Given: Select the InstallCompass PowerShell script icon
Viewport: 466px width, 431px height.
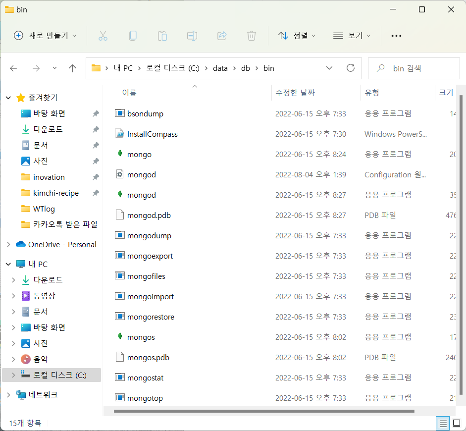Looking at the screenshot, I should [119, 134].
